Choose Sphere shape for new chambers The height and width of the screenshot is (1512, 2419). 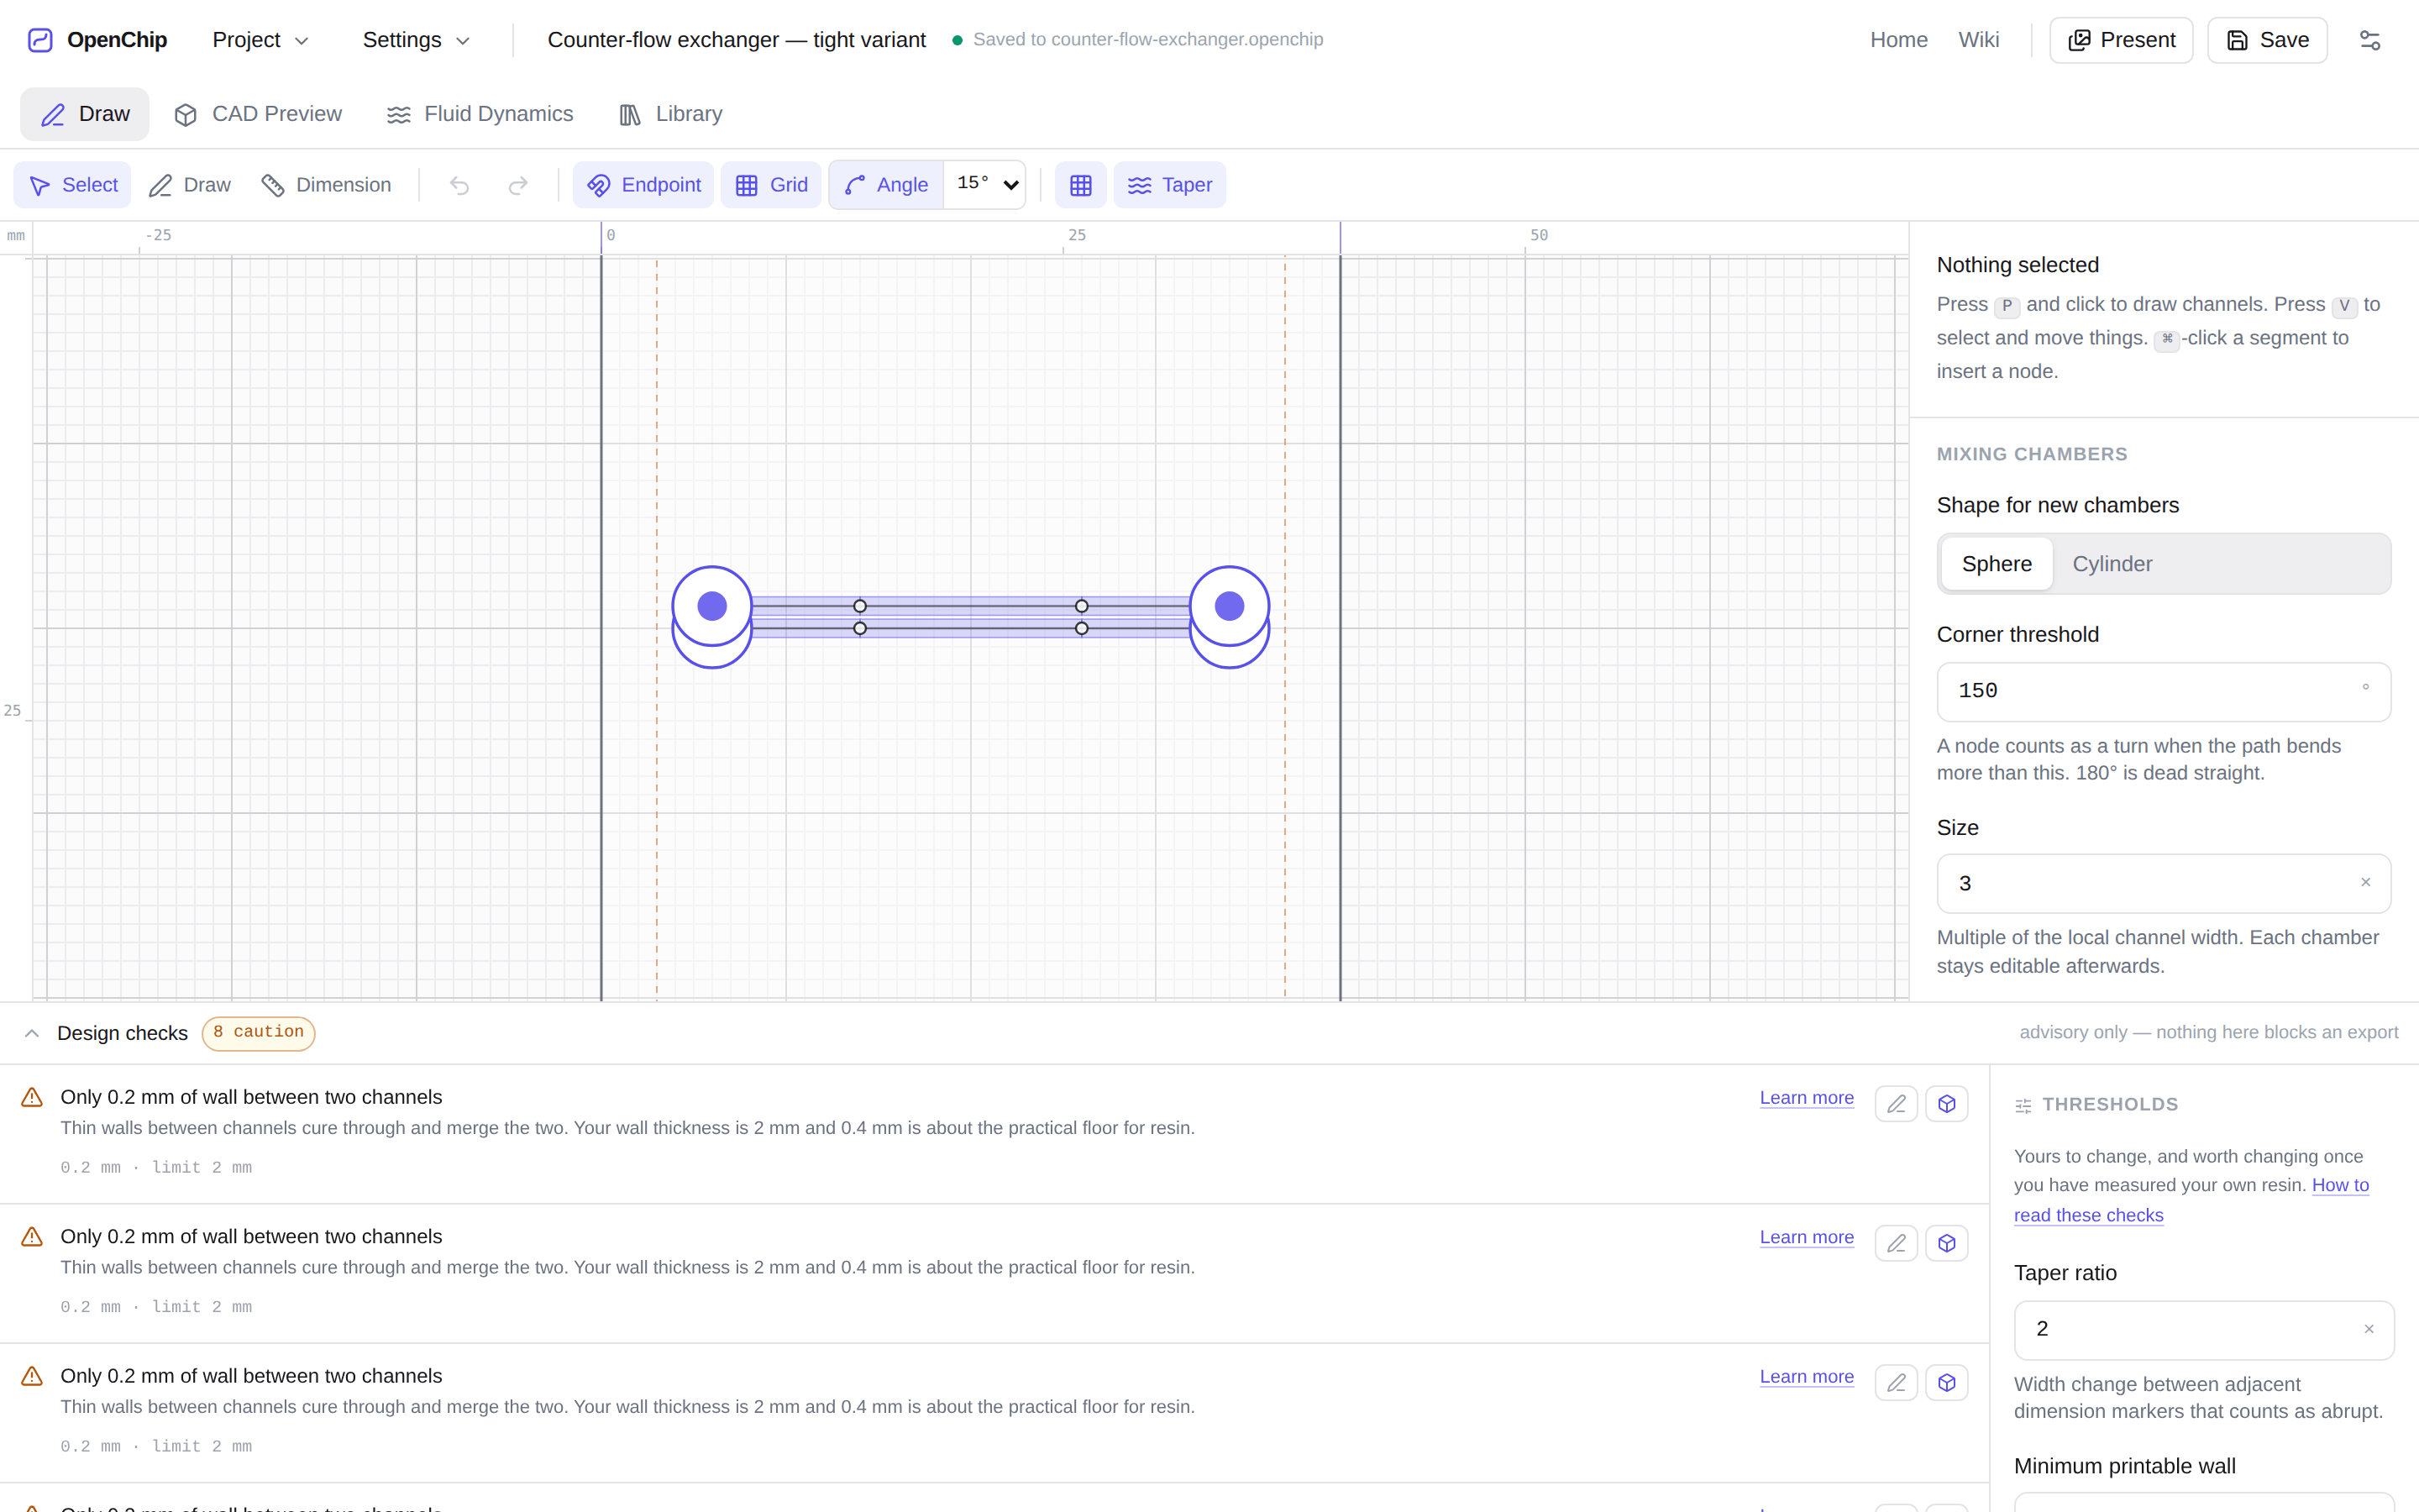(x=1997, y=564)
